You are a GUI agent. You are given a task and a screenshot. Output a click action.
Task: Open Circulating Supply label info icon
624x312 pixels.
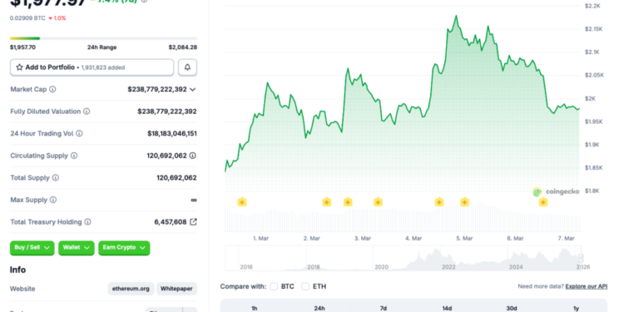coord(74,156)
